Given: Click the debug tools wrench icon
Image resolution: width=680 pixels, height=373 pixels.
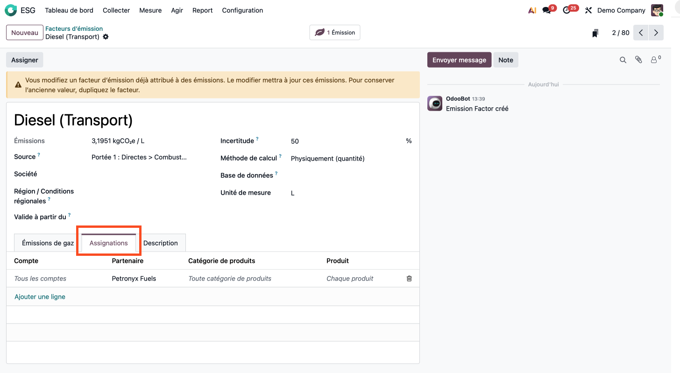Looking at the screenshot, I should point(588,10).
